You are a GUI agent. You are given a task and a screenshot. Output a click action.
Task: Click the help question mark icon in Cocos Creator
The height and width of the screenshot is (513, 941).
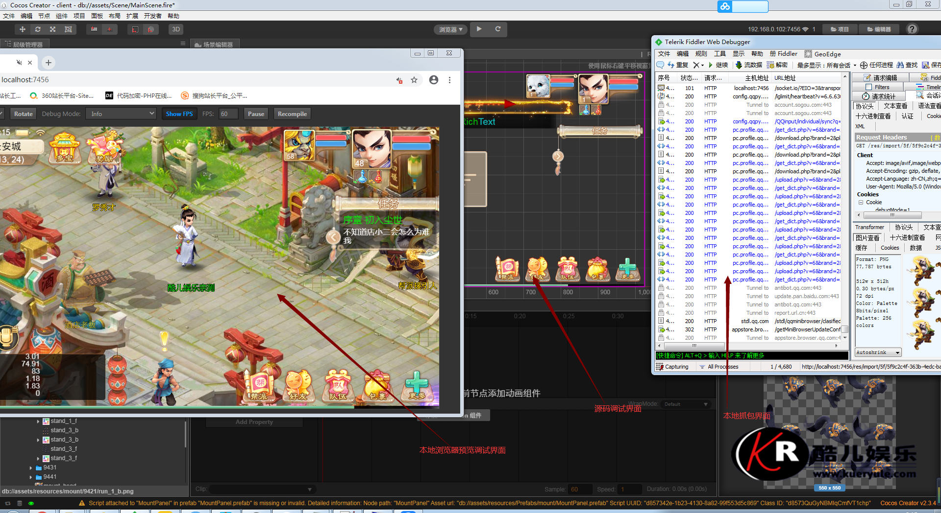click(x=912, y=29)
